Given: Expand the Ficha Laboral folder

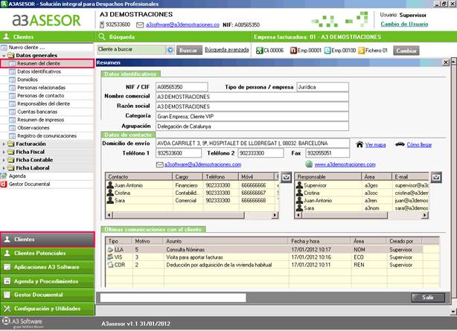Looking at the screenshot, I should click(x=4, y=168).
